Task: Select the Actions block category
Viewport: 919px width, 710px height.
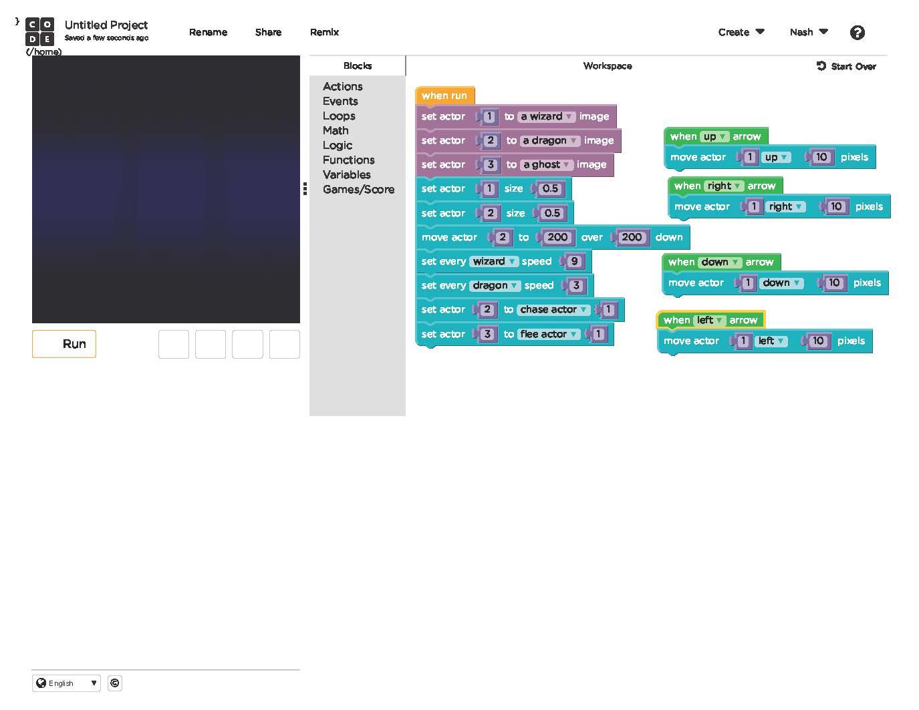Action: pos(343,86)
